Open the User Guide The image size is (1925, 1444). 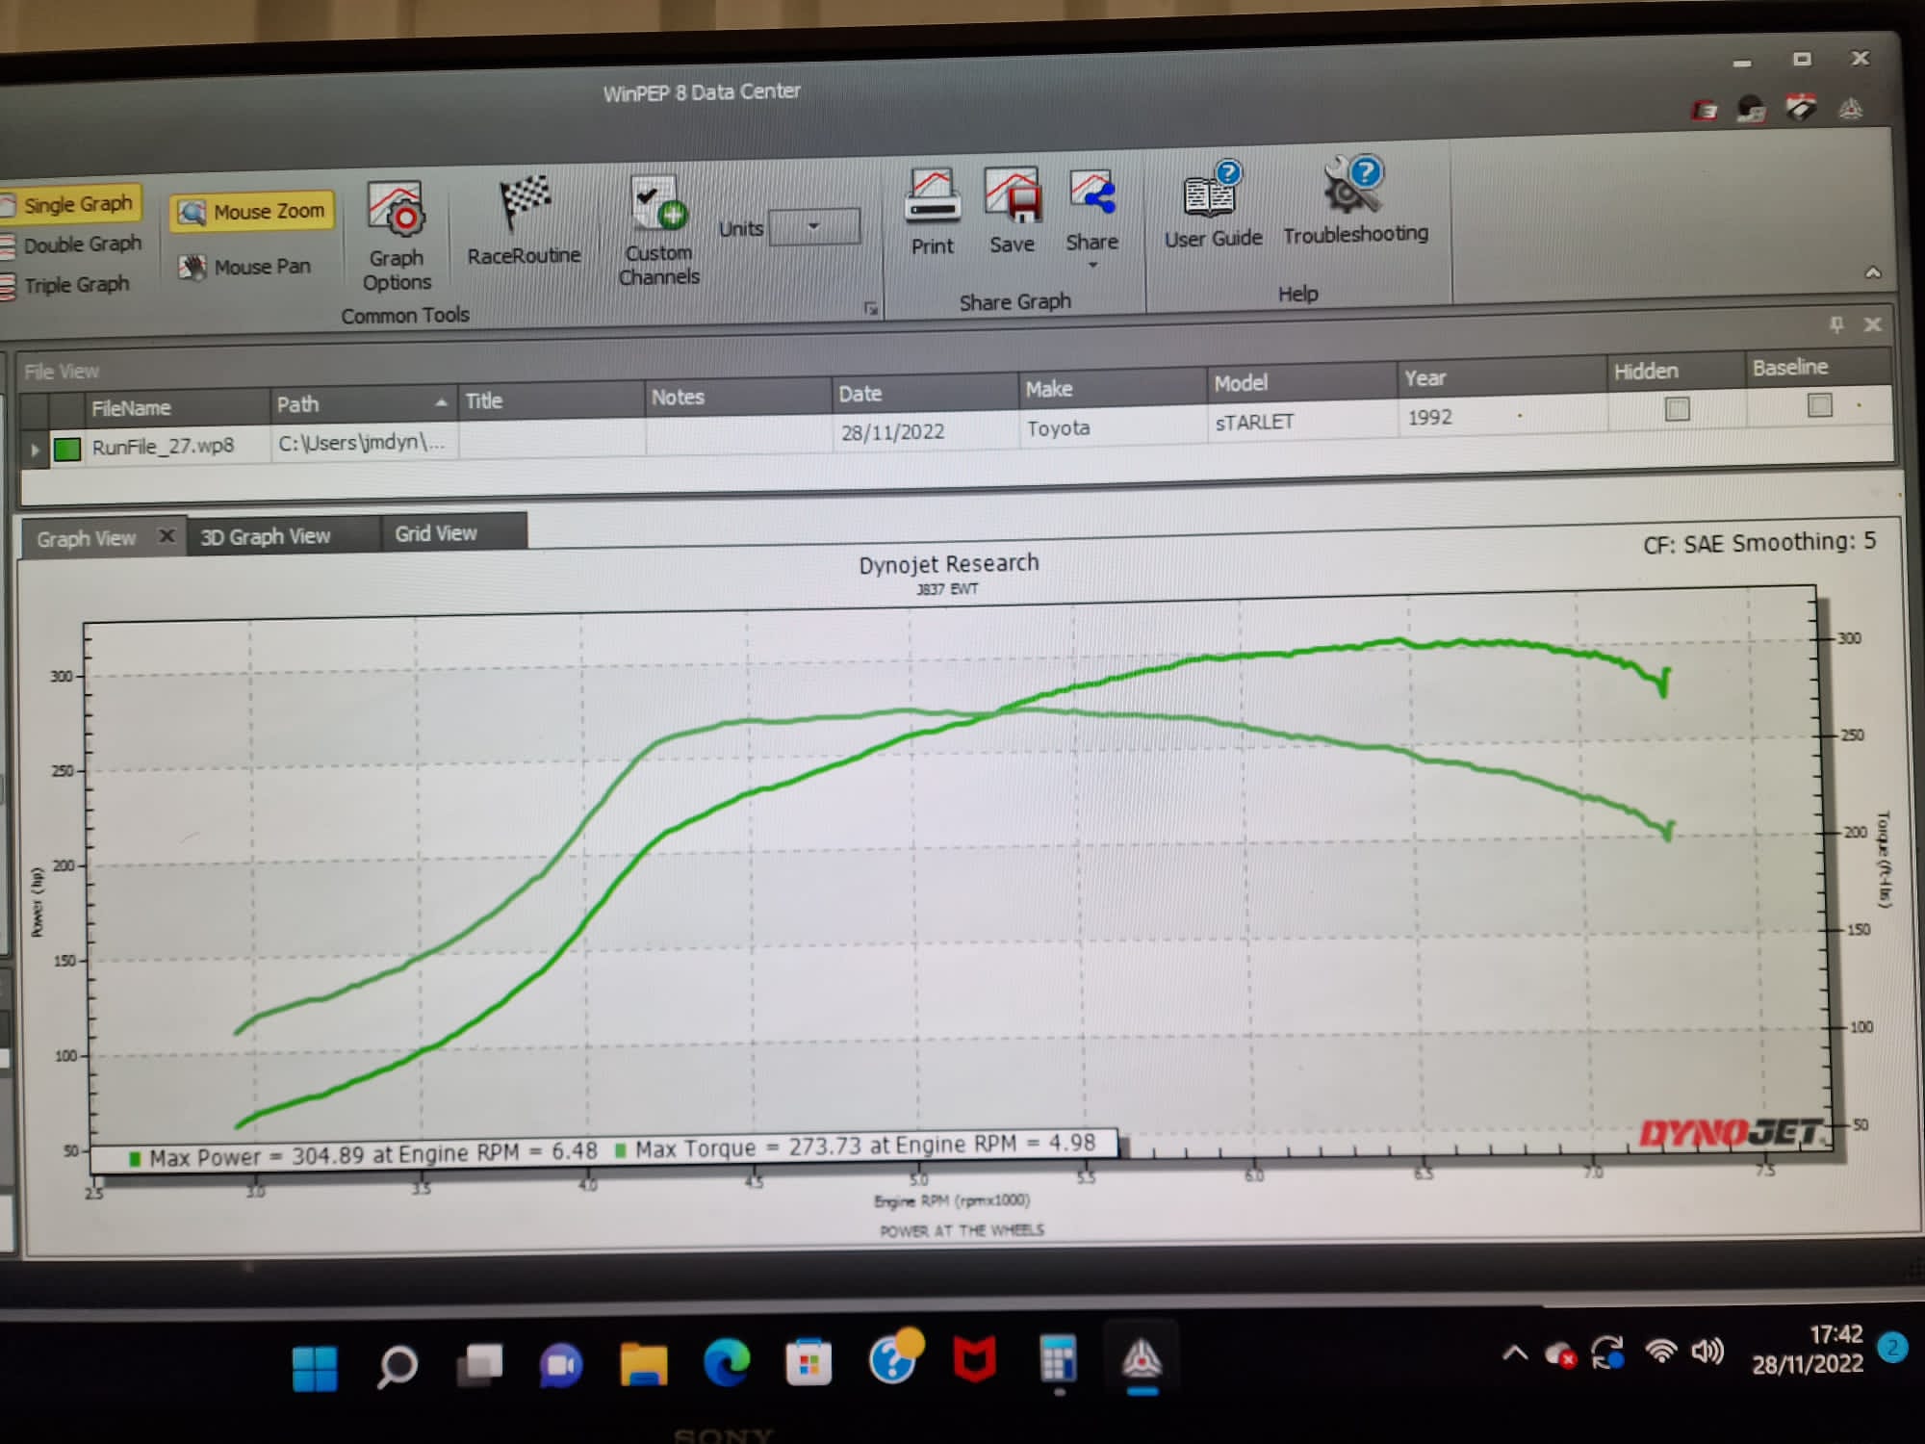(x=1213, y=205)
